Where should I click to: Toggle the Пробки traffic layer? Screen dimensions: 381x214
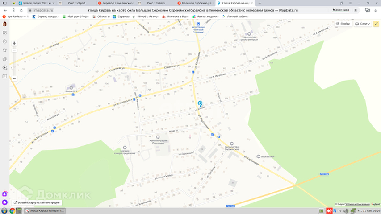(x=343, y=24)
